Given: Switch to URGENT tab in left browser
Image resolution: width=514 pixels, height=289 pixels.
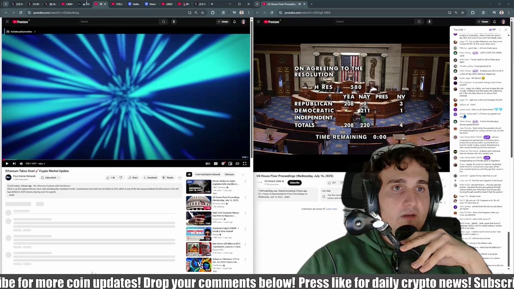Looking at the screenshot, I should click(168, 4).
